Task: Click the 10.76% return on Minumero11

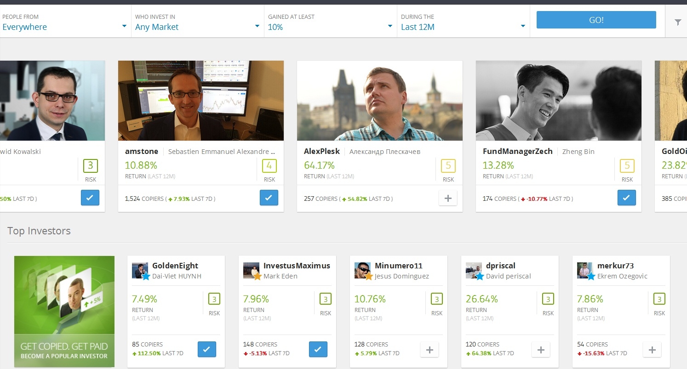Action: click(x=370, y=299)
